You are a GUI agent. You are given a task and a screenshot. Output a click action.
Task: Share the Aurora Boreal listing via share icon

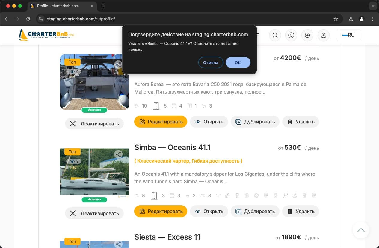[x=118, y=65]
